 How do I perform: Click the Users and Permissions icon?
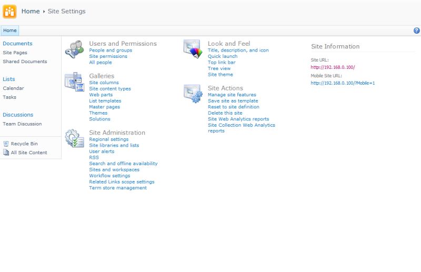coord(74,49)
